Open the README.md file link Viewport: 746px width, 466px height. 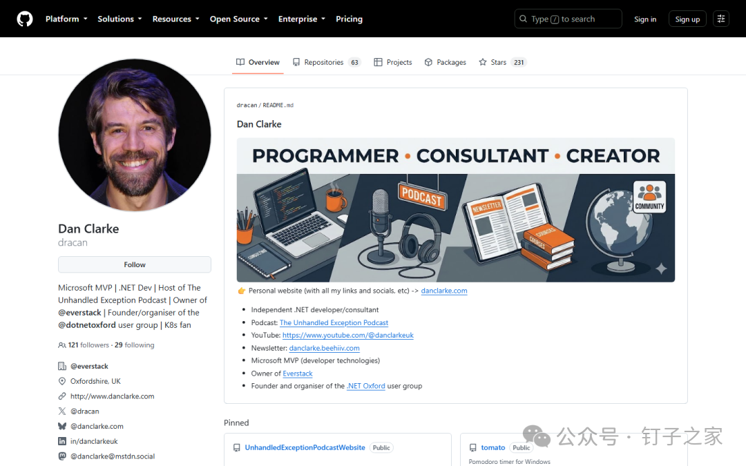tap(278, 105)
